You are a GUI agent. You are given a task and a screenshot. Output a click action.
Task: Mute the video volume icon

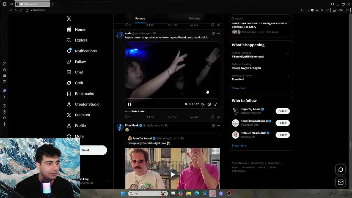(x=203, y=104)
